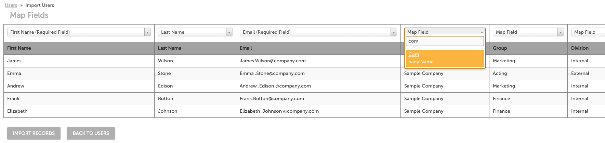Screen dimensions: 605x143
Task: Click the dropdown search box containing 'com'
Action: tap(445, 41)
